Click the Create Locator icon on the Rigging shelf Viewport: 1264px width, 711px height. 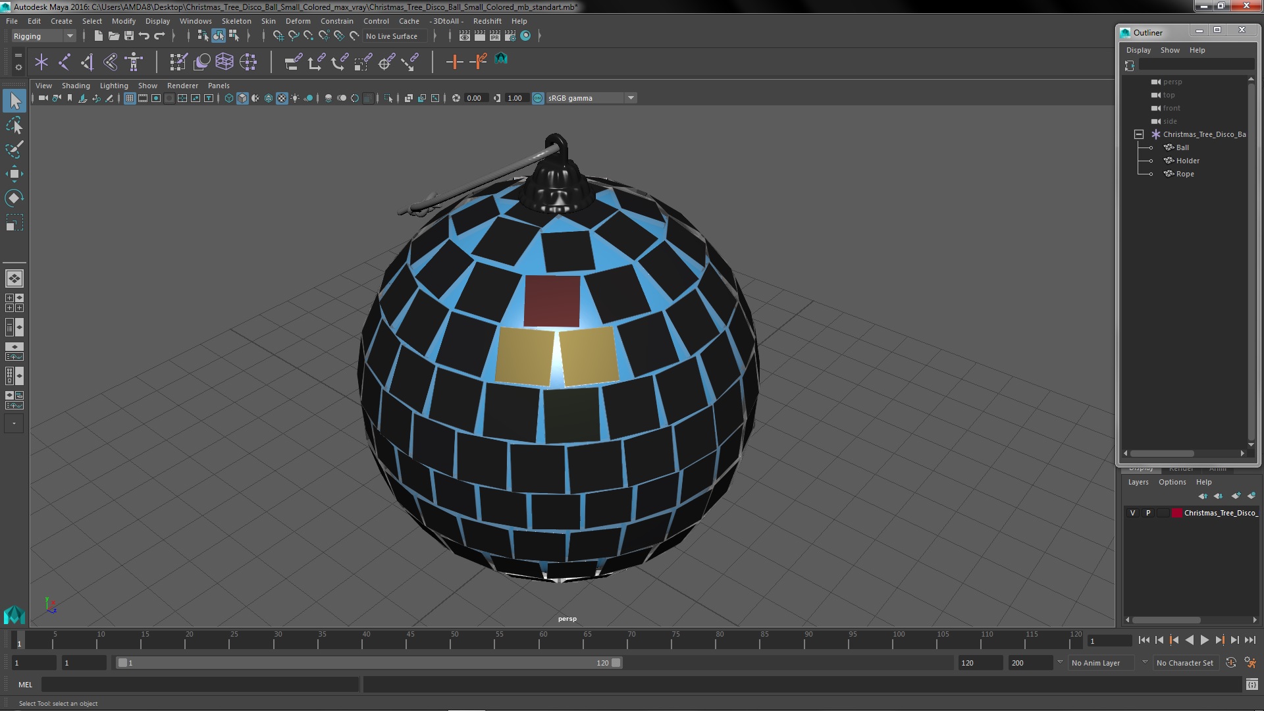tap(41, 62)
